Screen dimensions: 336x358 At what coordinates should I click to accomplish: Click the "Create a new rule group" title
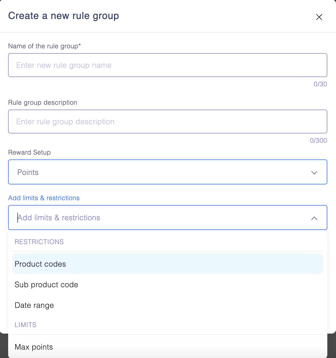64,16
